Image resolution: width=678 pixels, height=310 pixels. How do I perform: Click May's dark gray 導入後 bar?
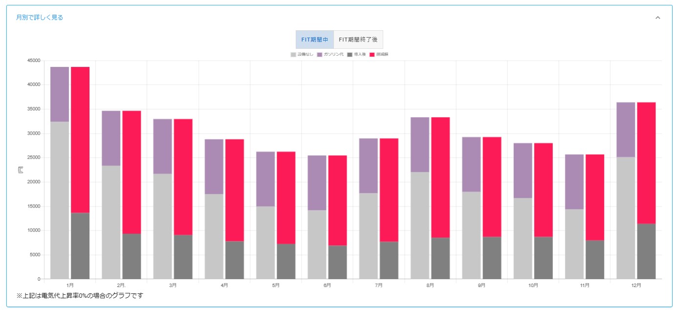(x=286, y=262)
